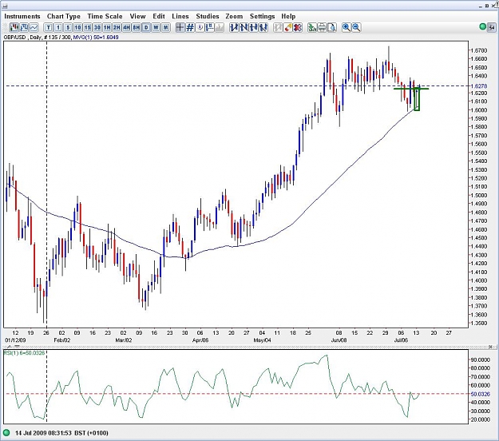Select the fourth line drawing tool icon
The width and height of the screenshot is (499, 441).
click(x=263, y=27)
